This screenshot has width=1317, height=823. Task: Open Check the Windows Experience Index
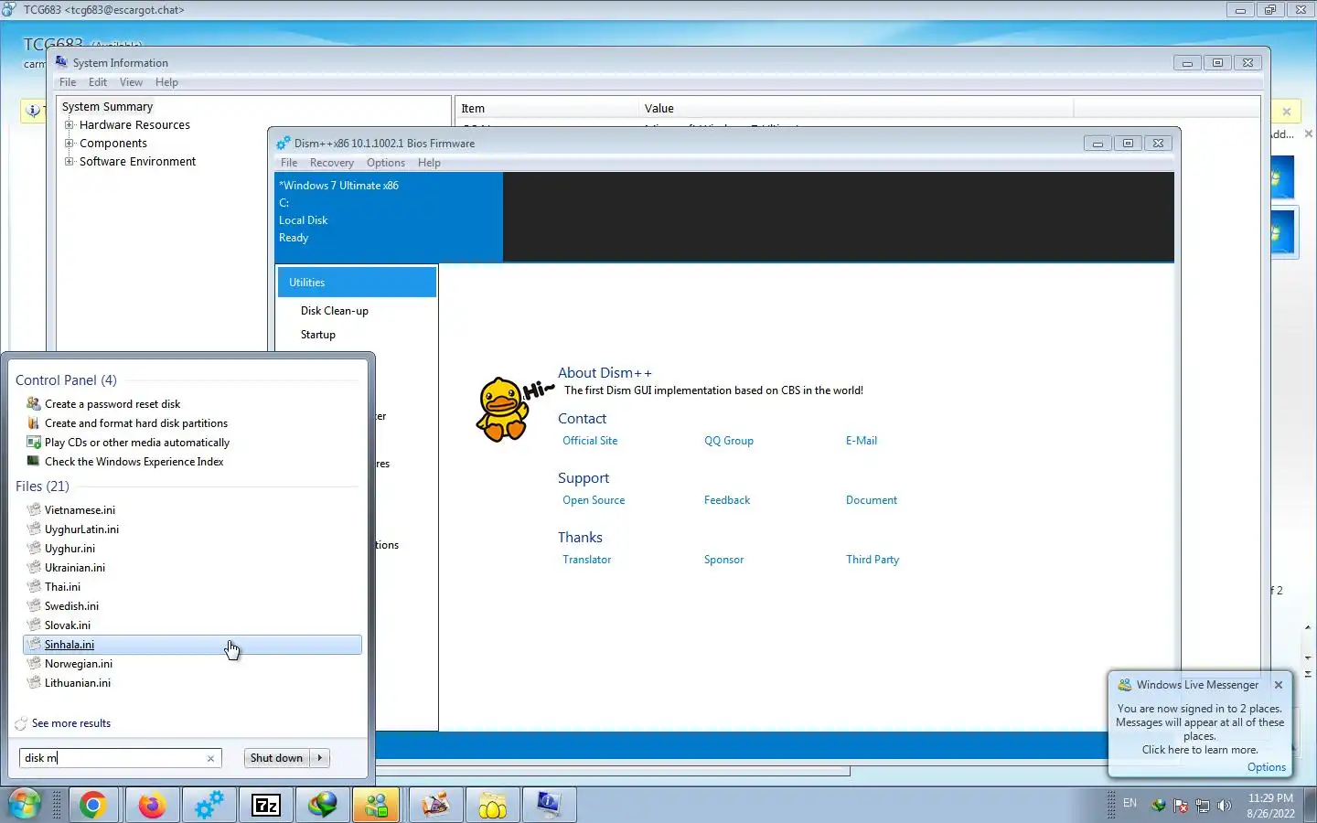coord(134,462)
